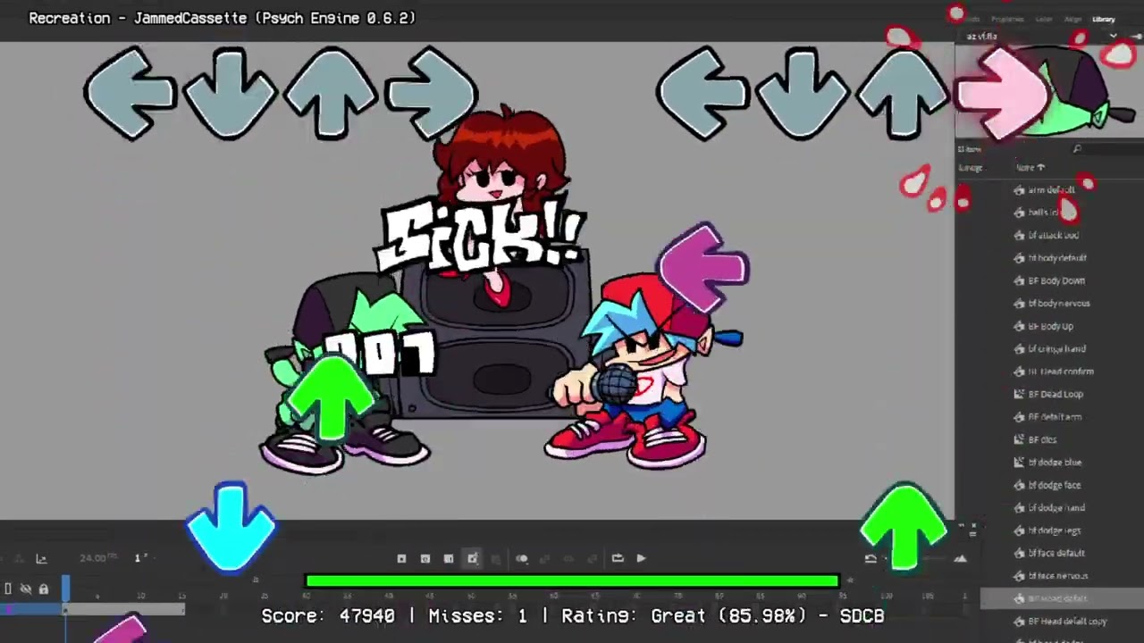Click the Insert Blank Keyframe timeline icon
1144x643 pixels.
pyautogui.click(x=425, y=559)
